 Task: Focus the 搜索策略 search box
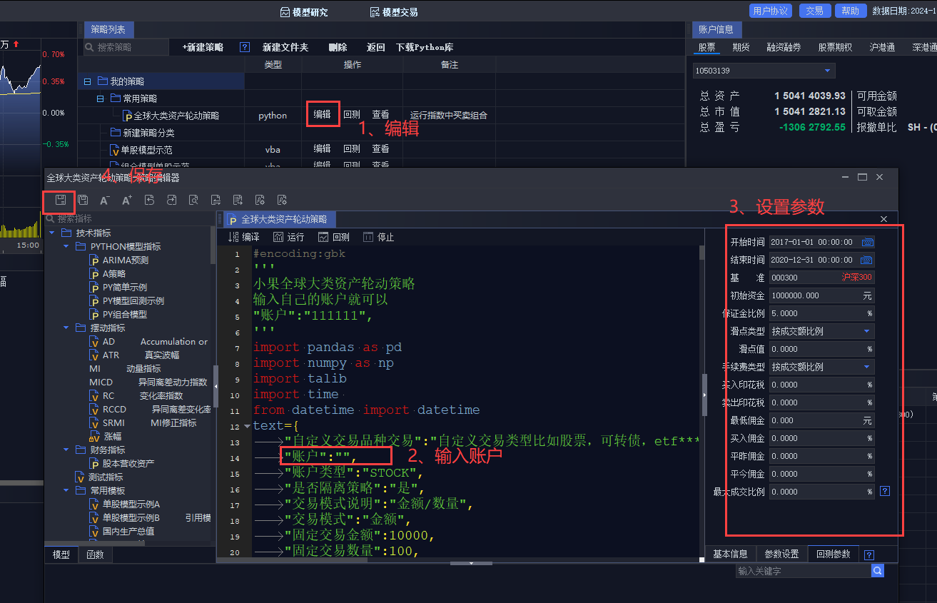[126, 47]
